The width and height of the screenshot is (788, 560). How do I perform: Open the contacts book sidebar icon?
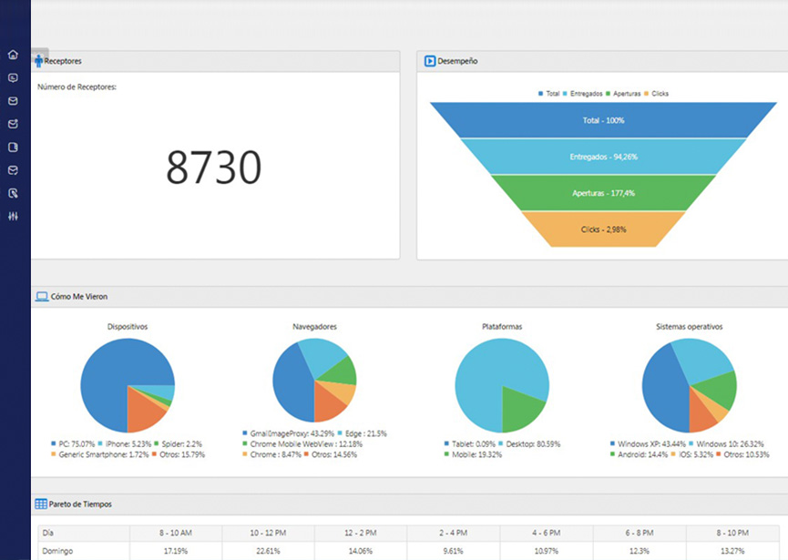13,147
